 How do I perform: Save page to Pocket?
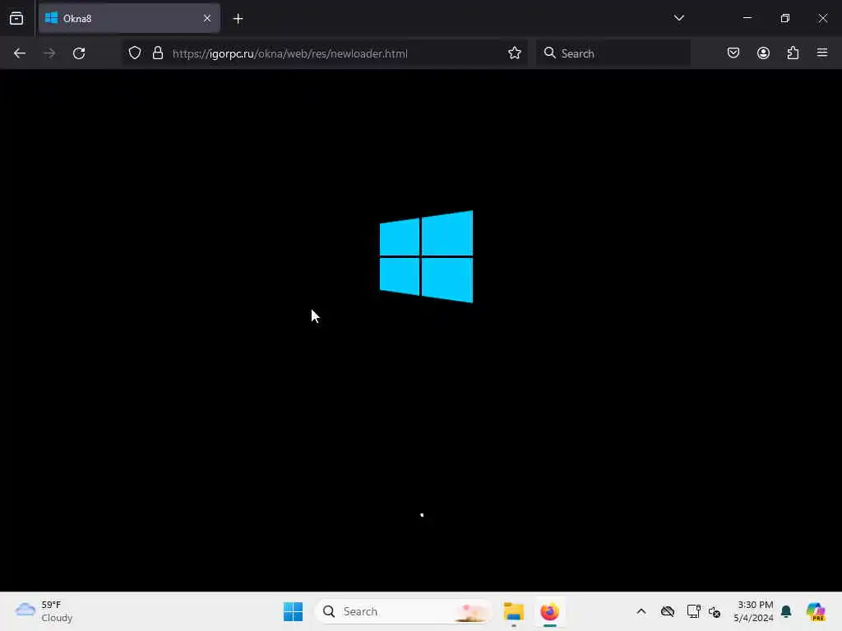click(x=733, y=53)
